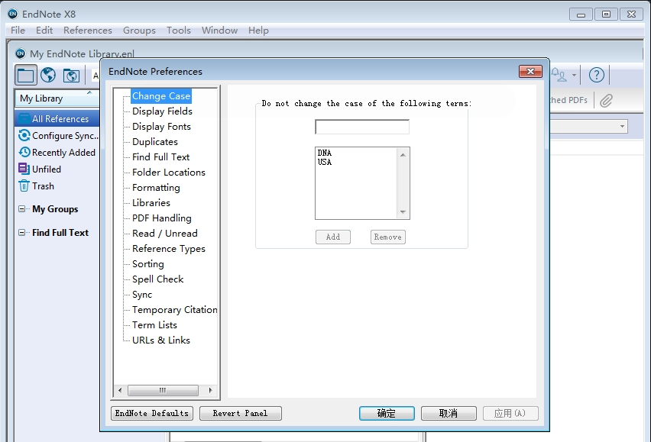Select Reference Types preference category
This screenshot has width=651, height=442.
point(169,249)
